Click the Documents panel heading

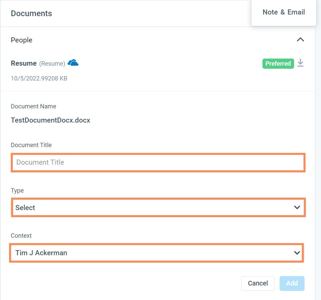31,14
